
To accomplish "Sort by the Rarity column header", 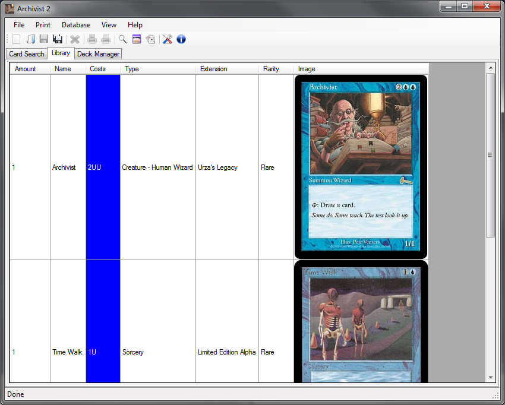I will tap(276, 69).
